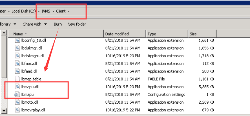The image size is (250, 116).
Task: Click the scrollbar down arrow
Action: point(4,111)
